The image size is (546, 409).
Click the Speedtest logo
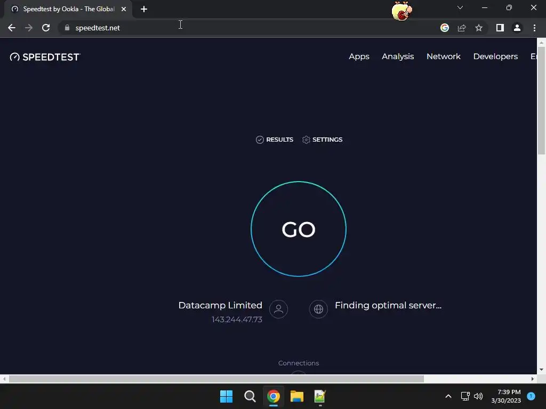click(x=45, y=56)
